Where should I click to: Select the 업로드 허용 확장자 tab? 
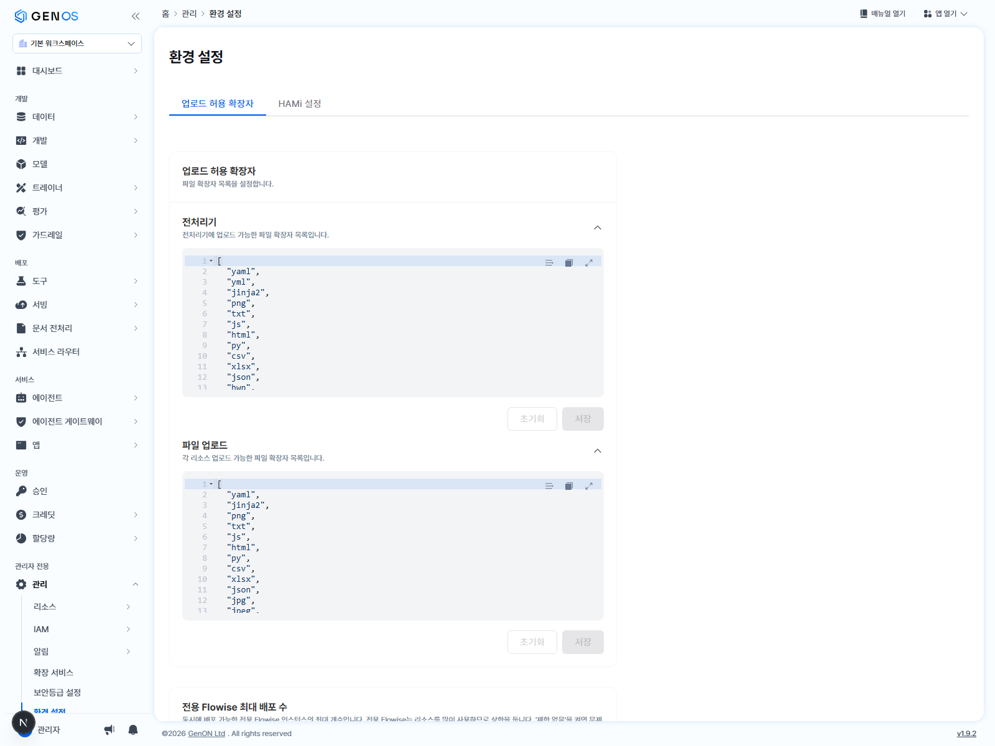[218, 104]
